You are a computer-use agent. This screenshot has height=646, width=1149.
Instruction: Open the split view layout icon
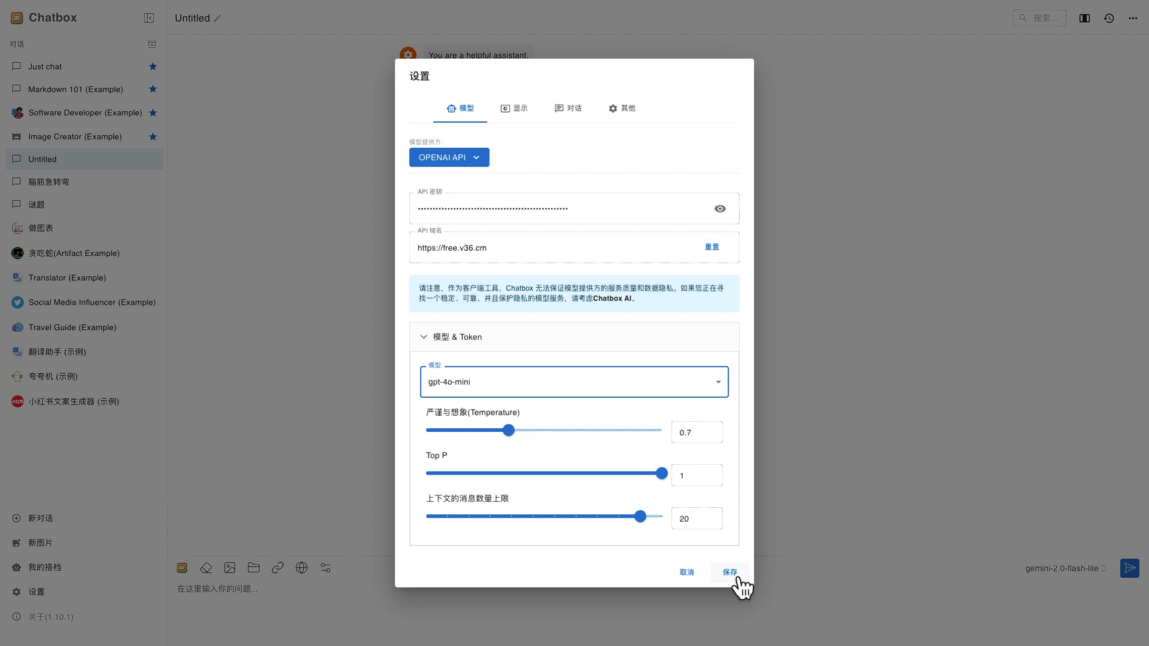[x=1084, y=19]
